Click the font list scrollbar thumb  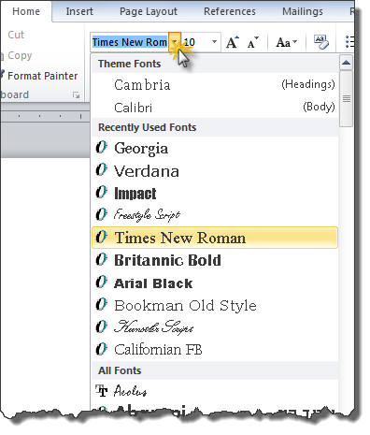(347, 99)
